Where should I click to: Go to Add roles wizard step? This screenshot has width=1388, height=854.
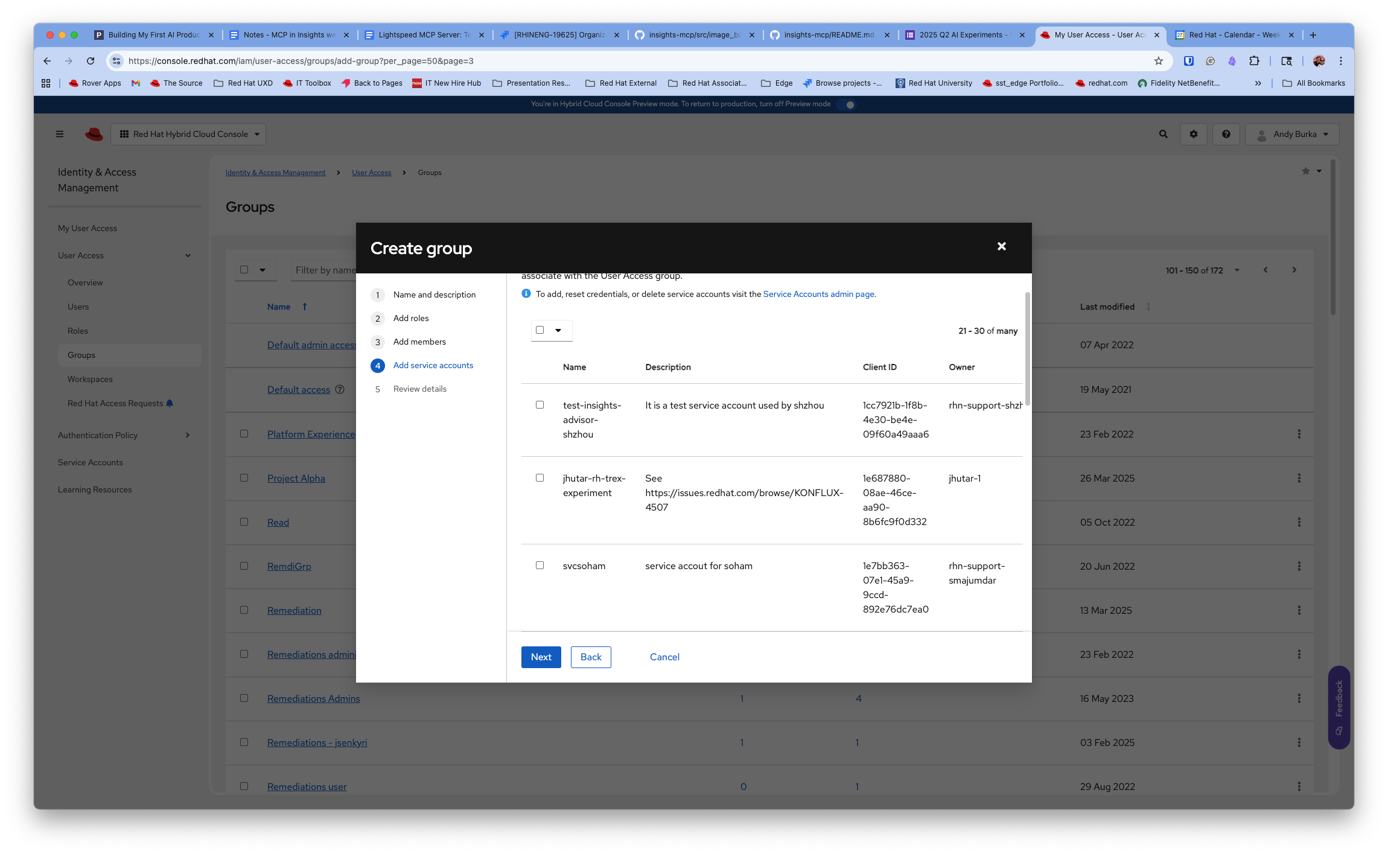410,318
